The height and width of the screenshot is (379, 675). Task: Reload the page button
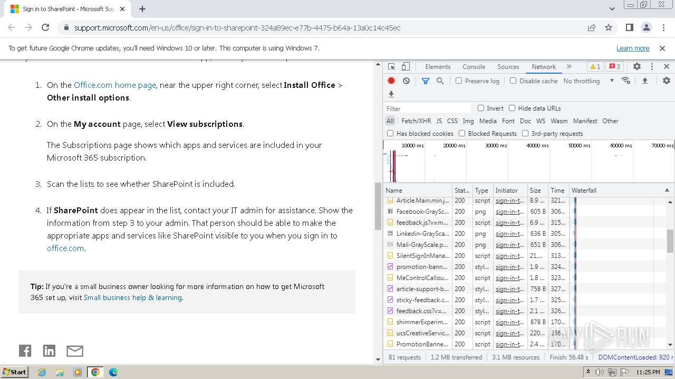click(45, 28)
